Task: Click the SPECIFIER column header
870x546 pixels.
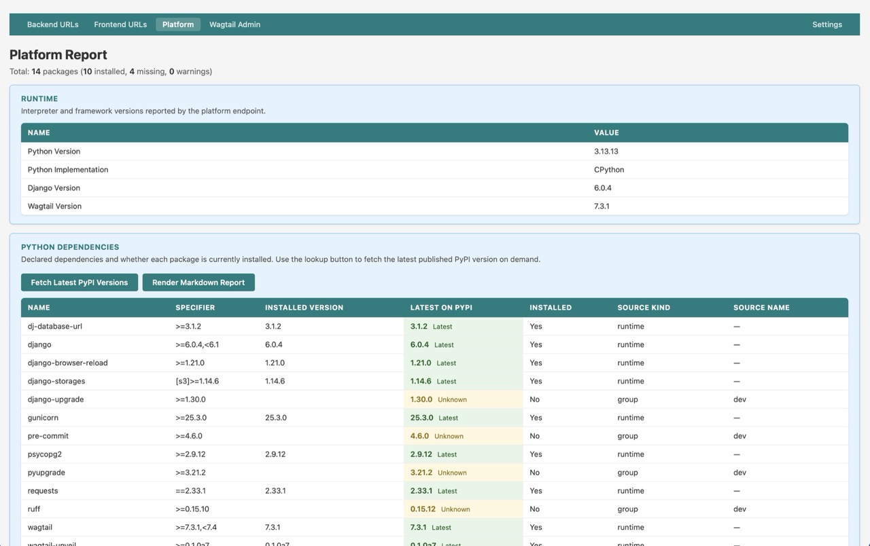Action: point(195,308)
